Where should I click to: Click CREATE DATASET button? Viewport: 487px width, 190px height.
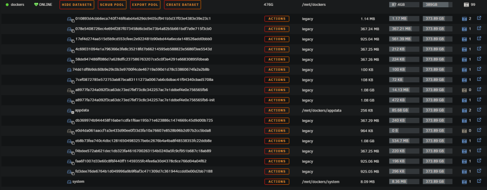(x=182, y=5)
